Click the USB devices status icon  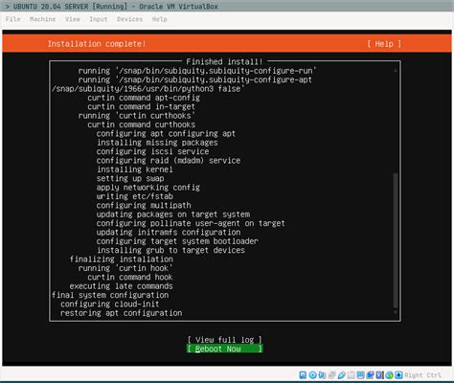tap(341, 375)
